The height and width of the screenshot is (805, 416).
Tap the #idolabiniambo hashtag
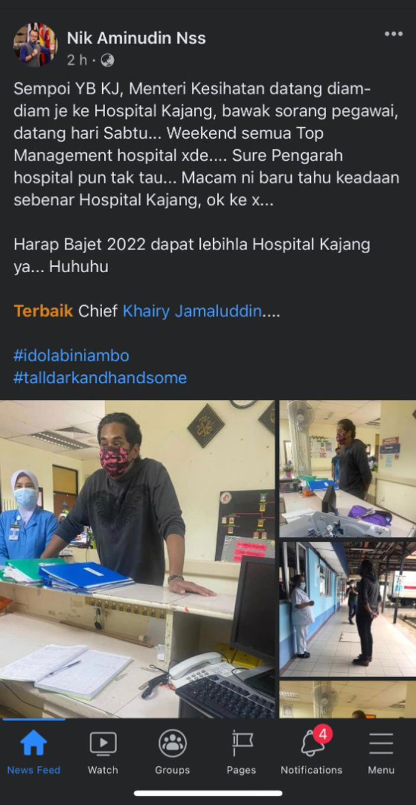71,355
